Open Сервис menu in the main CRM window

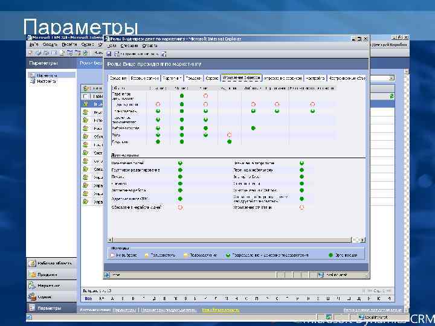coord(88,44)
